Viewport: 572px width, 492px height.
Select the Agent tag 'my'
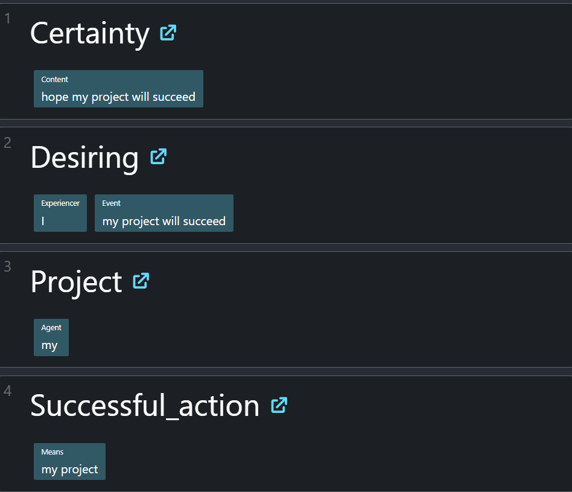pyautogui.click(x=51, y=337)
